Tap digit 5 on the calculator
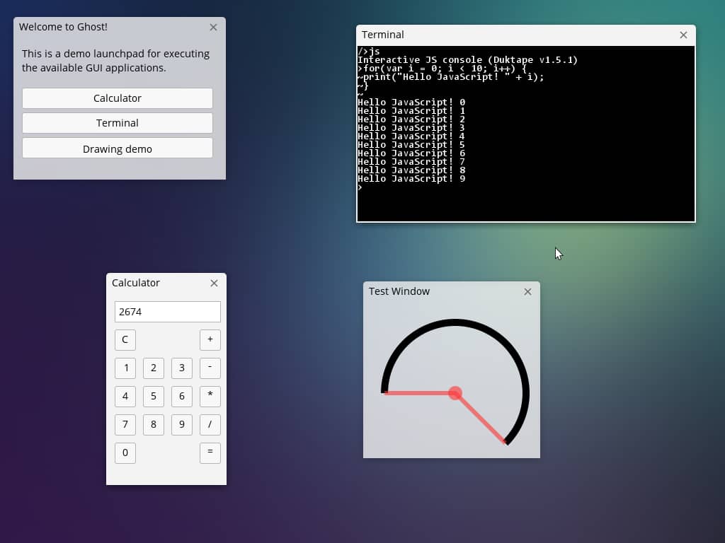 154,396
